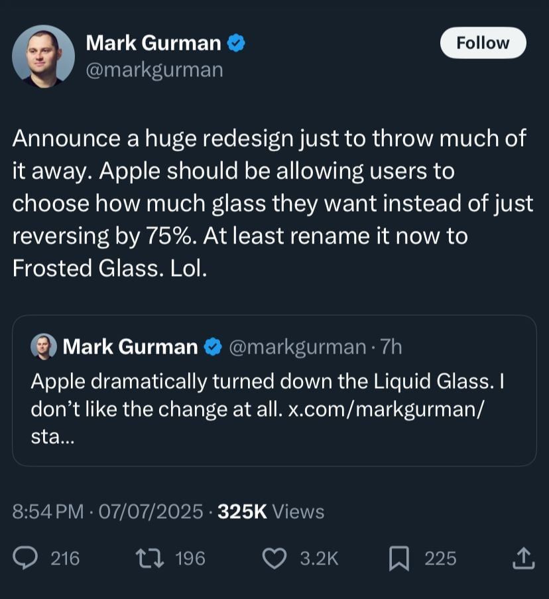Image resolution: width=549 pixels, height=599 pixels.
Task: Click the 3.2K likes count
Action: point(319,559)
